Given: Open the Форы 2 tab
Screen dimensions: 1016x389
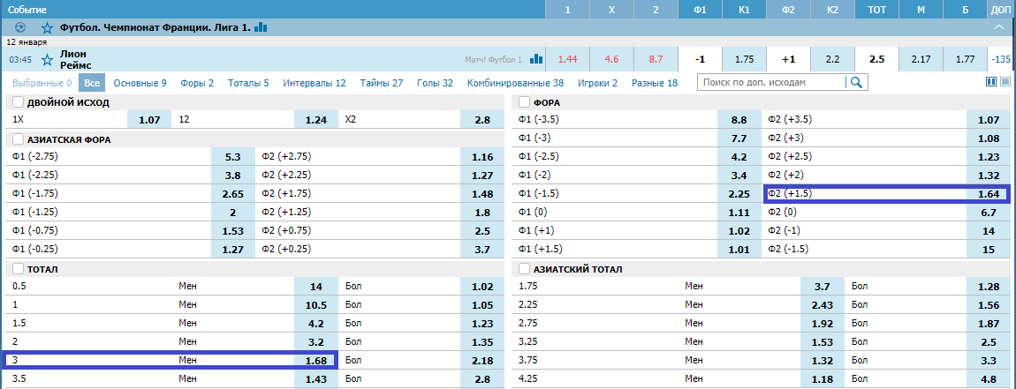Looking at the screenshot, I should coord(197,83).
